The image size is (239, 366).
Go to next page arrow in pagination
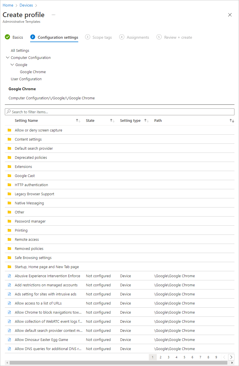231,357
